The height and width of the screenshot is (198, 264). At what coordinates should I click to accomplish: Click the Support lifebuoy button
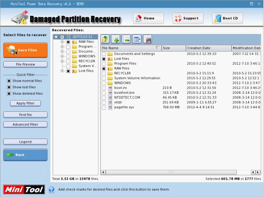[188, 18]
